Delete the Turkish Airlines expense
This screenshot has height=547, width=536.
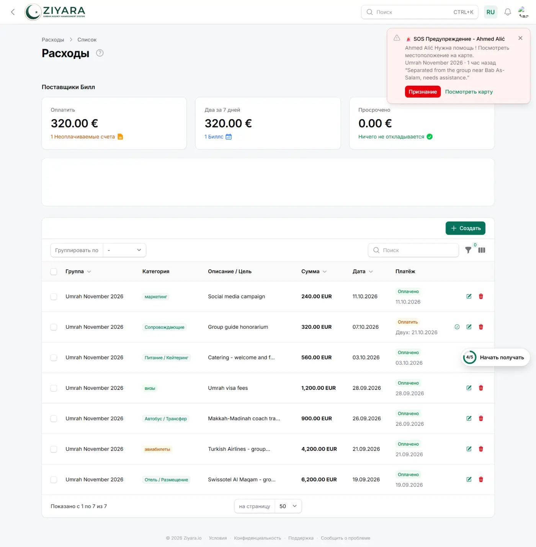[481, 449]
